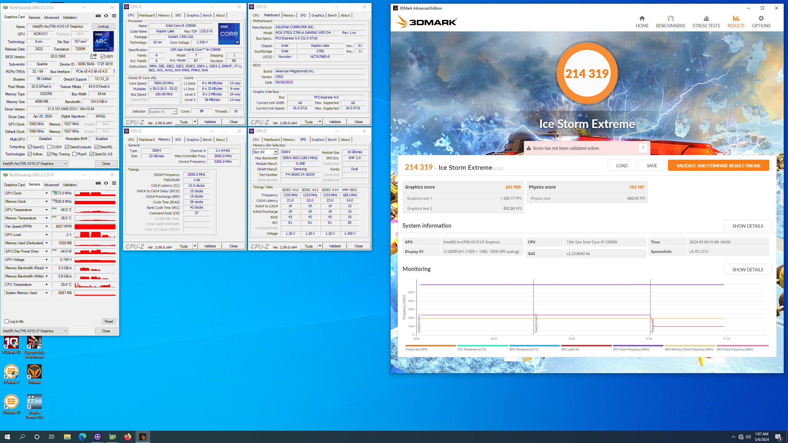Open Microsoft Edge from the taskbar
Image resolution: width=788 pixels, height=443 pixels.
pos(82,437)
